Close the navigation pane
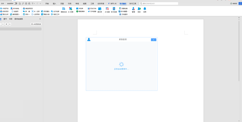This screenshot has height=122, width=242. click(40, 19)
